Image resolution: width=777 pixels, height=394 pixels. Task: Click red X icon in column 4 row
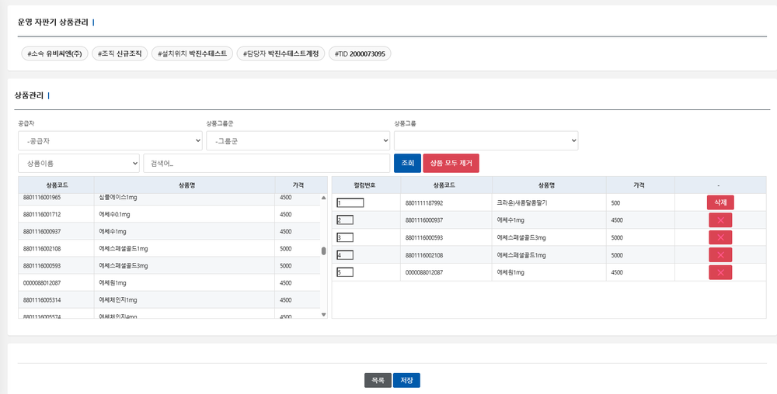coord(720,254)
